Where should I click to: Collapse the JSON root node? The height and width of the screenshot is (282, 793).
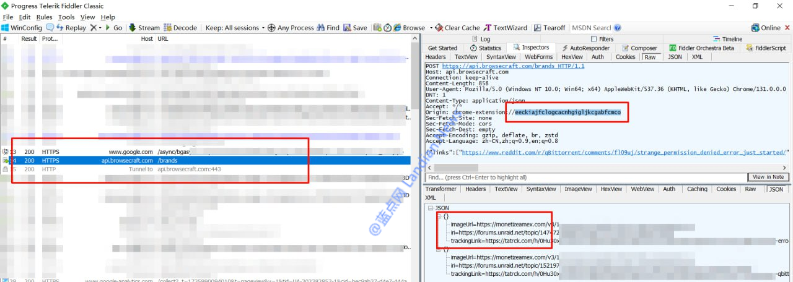[430, 208]
